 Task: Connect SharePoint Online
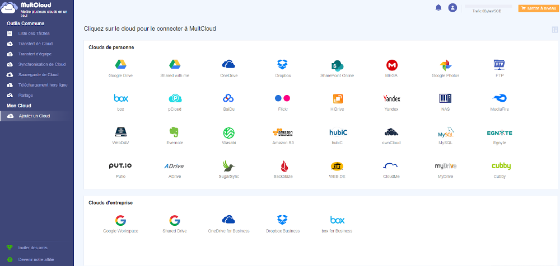point(337,69)
